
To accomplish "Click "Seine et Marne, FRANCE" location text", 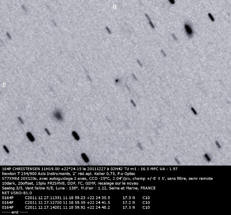I will 132,188.
